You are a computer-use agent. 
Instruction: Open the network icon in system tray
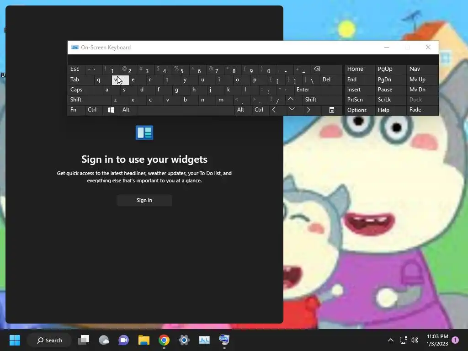click(x=403, y=340)
